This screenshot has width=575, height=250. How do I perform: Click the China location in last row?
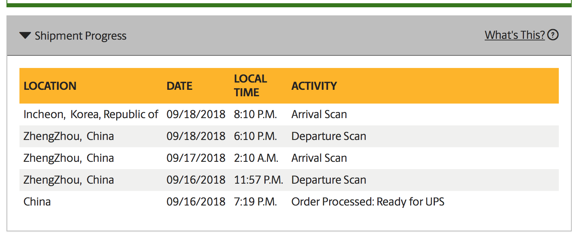[37, 202]
